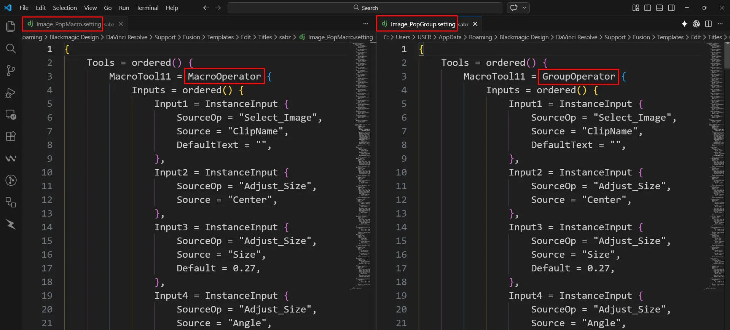730x330 pixels.
Task: Open the Copilot chat icon
Action: click(x=514, y=8)
